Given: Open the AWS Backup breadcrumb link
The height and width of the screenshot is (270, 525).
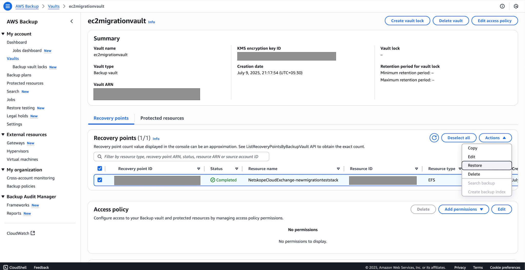Looking at the screenshot, I should click(x=27, y=6).
